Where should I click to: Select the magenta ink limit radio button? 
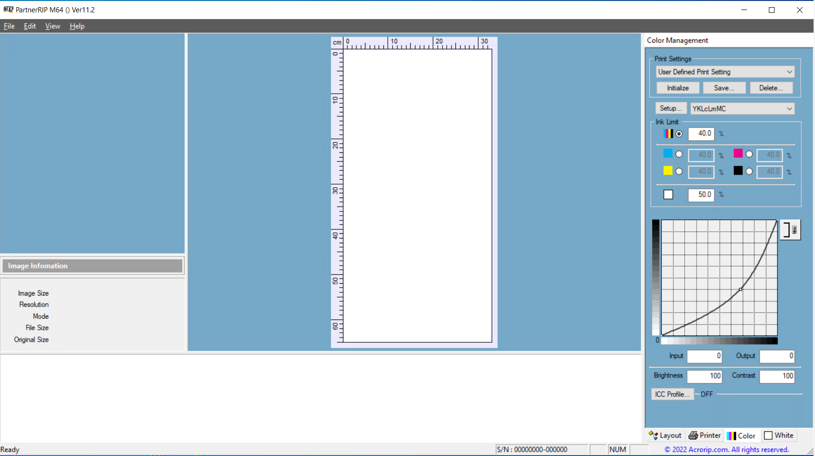(749, 154)
